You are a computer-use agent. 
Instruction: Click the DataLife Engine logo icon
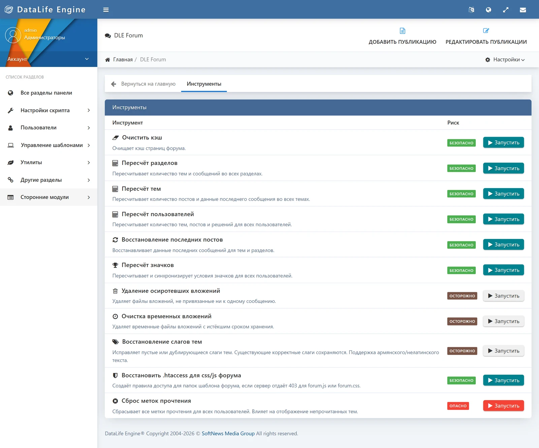(x=9, y=9)
